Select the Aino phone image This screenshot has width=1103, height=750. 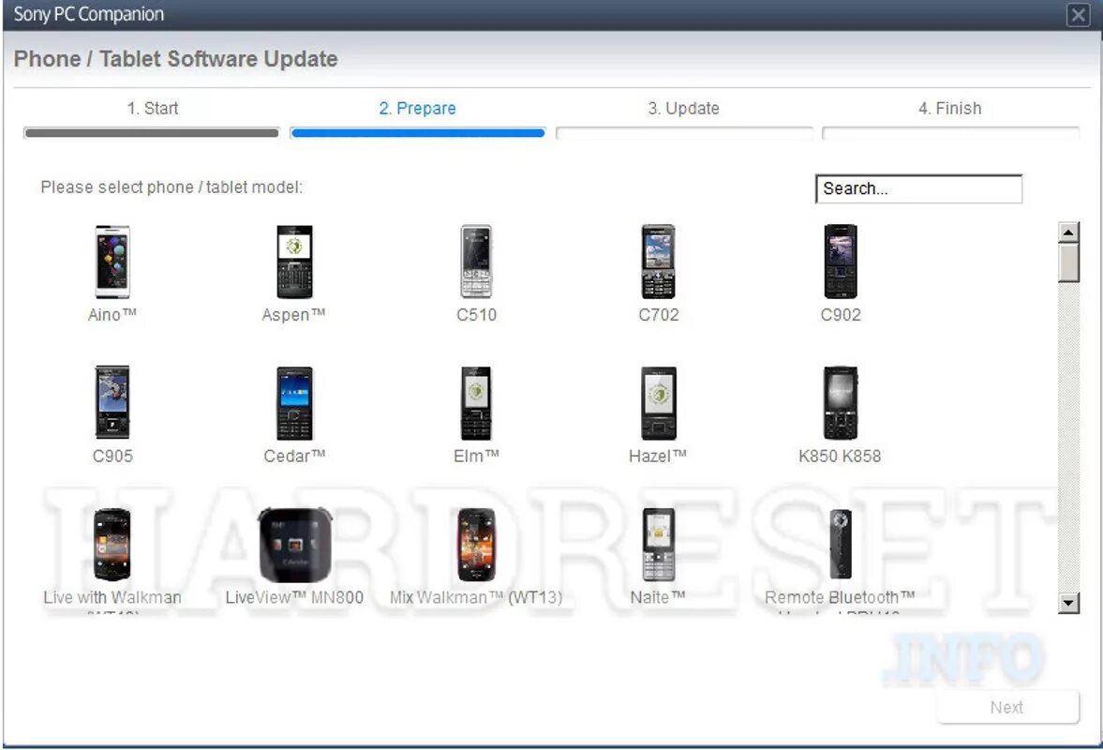(x=112, y=262)
